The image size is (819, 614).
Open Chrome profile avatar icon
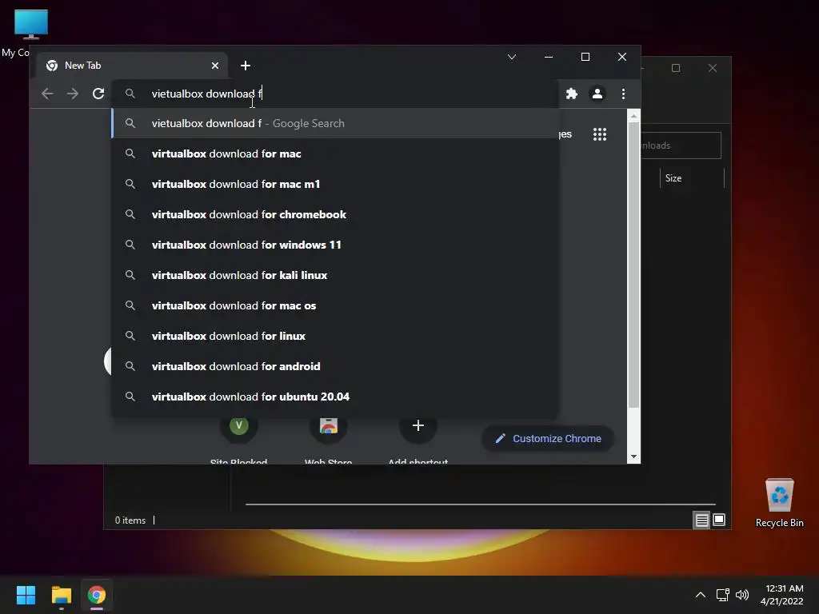[597, 94]
